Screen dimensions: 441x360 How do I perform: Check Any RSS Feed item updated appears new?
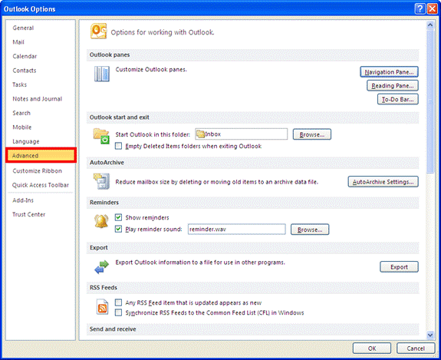(118, 302)
